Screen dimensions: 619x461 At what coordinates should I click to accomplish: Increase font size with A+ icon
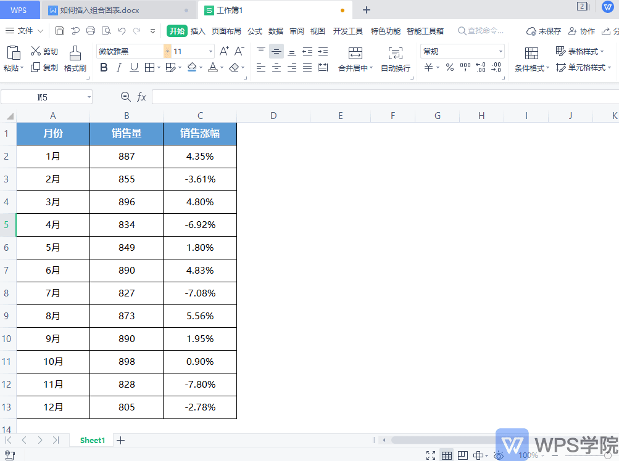(224, 51)
